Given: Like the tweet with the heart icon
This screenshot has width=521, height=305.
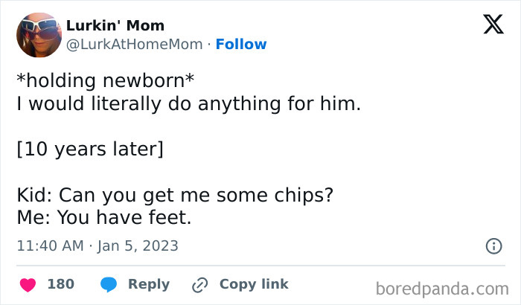Looking at the screenshot, I should point(28,284).
